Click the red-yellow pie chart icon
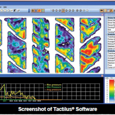The height and width of the screenshot is (115, 115). click(x=39, y=11)
